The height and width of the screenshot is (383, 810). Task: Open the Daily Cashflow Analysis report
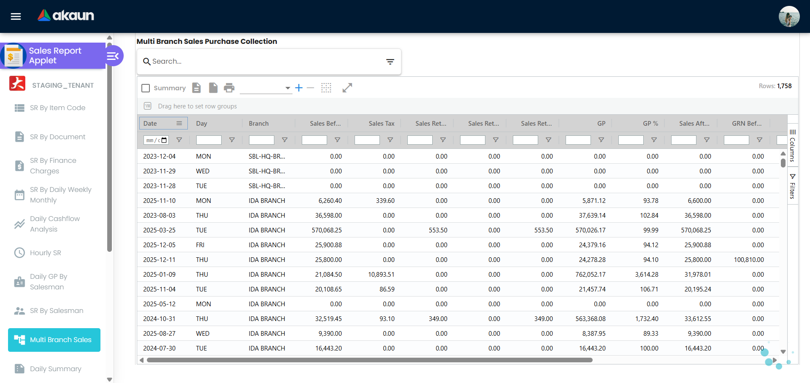pos(54,224)
